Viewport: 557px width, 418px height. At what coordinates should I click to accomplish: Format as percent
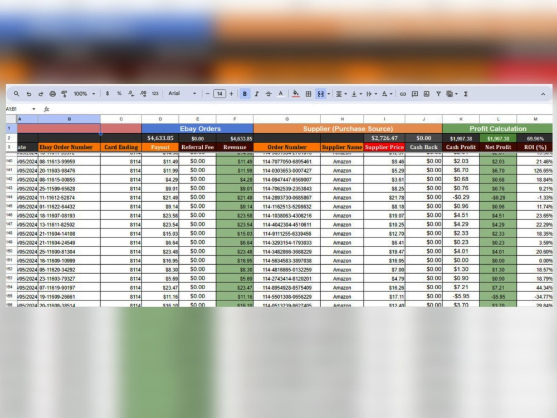click(119, 94)
